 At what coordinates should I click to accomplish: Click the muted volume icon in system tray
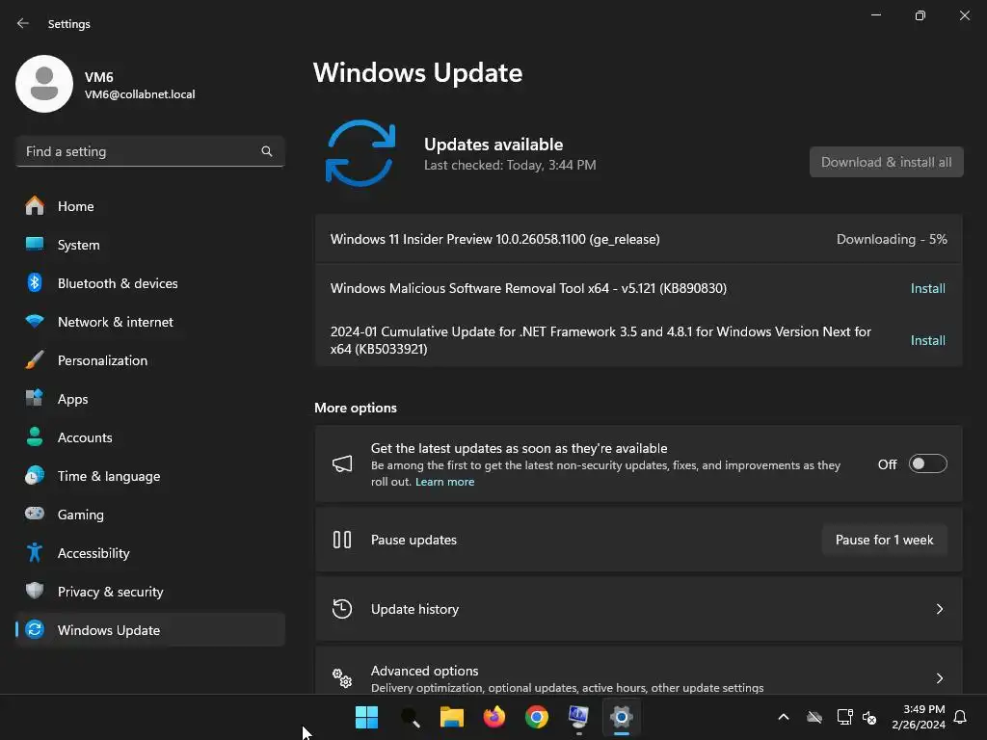point(869,717)
